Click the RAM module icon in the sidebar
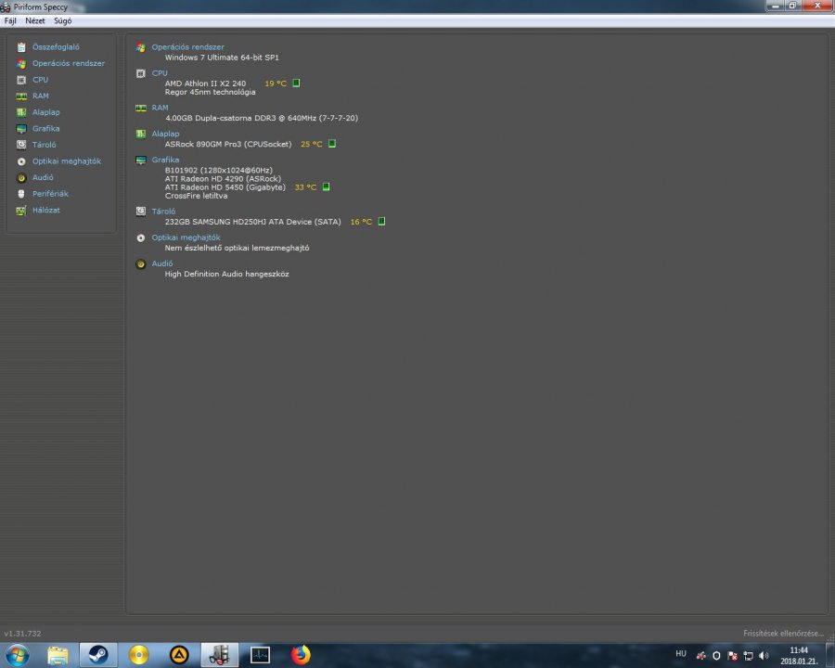The width and height of the screenshot is (835, 668). (x=21, y=96)
